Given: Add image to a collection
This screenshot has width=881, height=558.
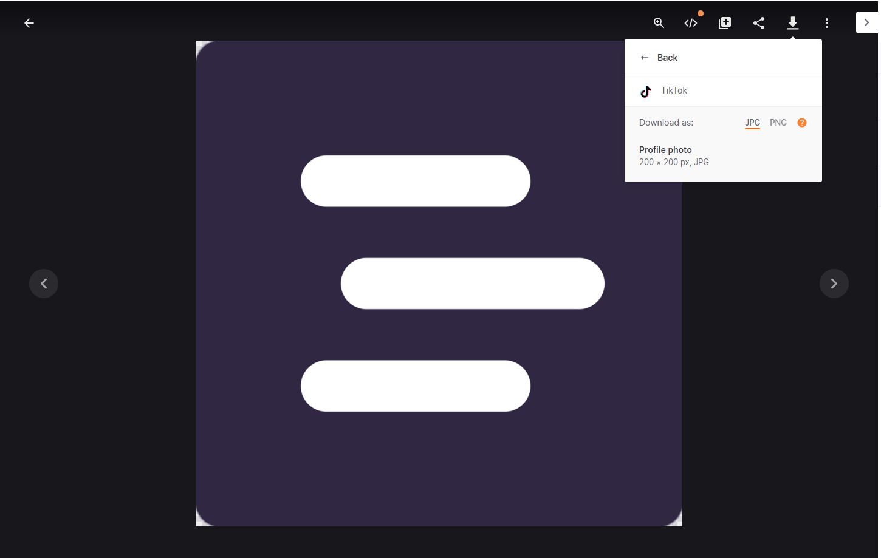Looking at the screenshot, I should pyautogui.click(x=724, y=22).
